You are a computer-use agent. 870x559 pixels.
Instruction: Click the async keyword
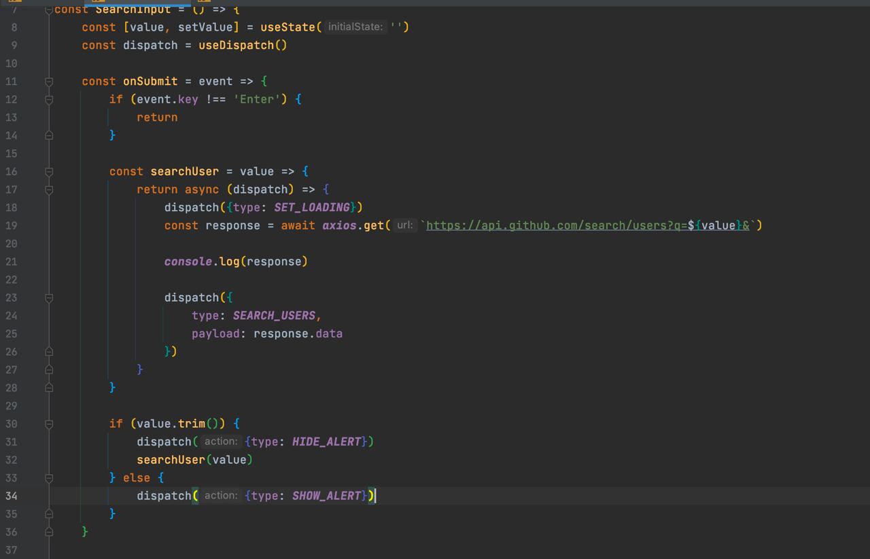click(x=202, y=190)
